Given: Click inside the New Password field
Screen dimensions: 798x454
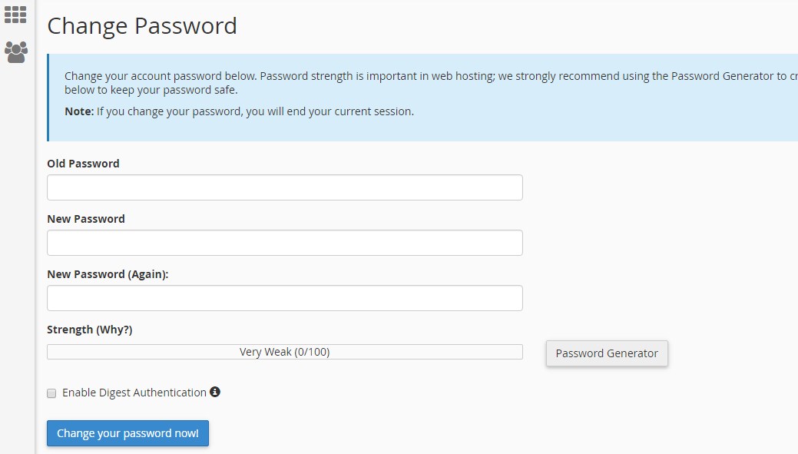Looking at the screenshot, I should (284, 242).
